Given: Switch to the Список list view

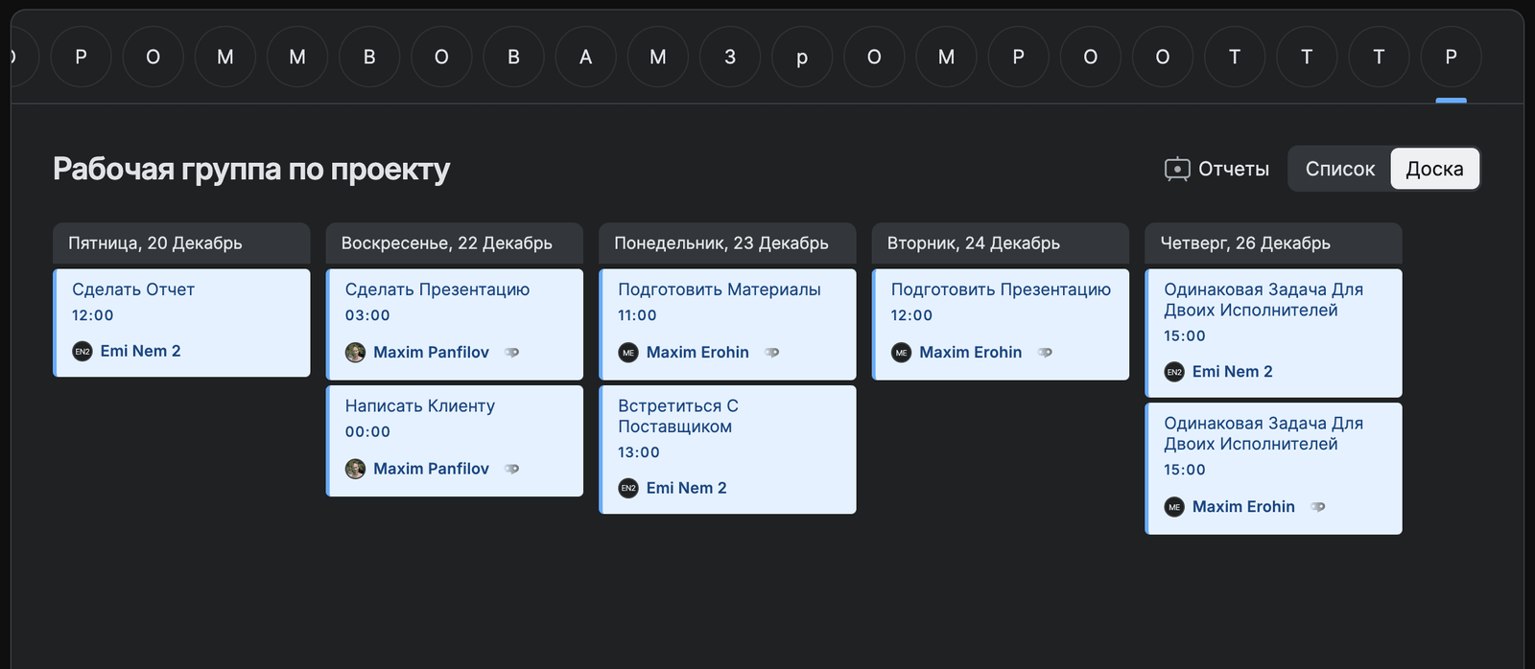Looking at the screenshot, I should tap(1339, 170).
